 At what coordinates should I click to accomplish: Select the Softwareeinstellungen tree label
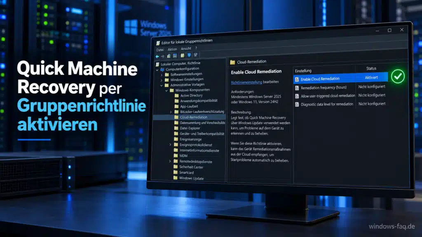(x=186, y=74)
